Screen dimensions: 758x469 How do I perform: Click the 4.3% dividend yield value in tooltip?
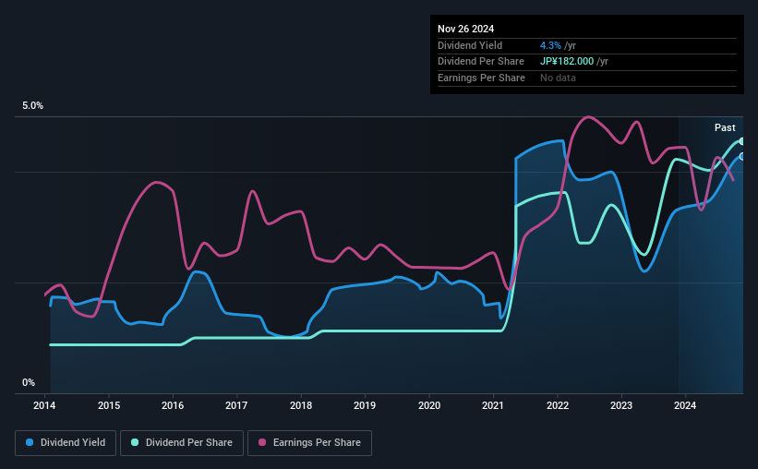(x=550, y=45)
